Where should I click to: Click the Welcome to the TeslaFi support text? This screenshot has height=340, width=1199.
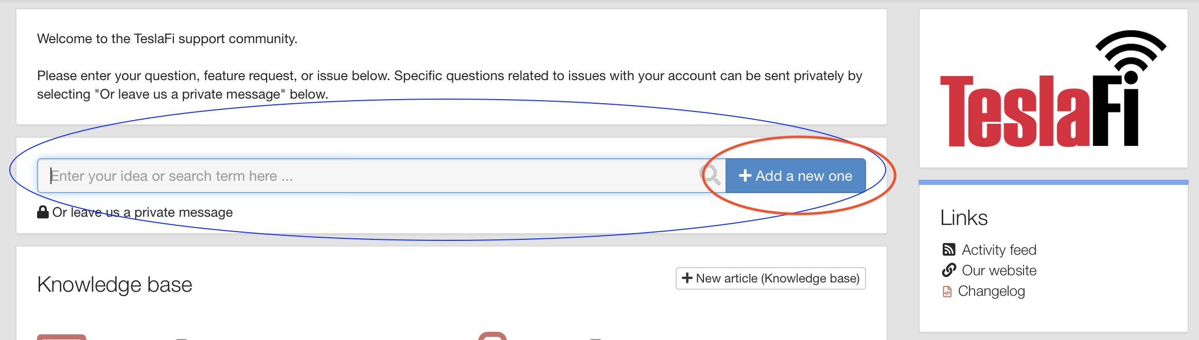[167, 39]
